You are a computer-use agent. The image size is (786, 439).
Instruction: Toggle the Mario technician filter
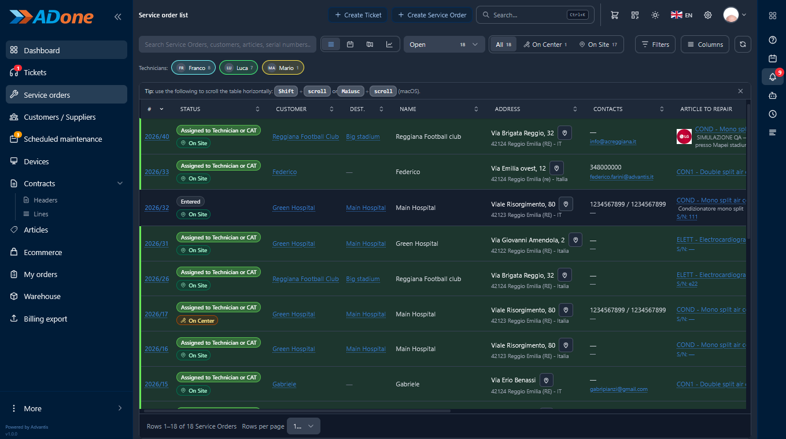283,68
